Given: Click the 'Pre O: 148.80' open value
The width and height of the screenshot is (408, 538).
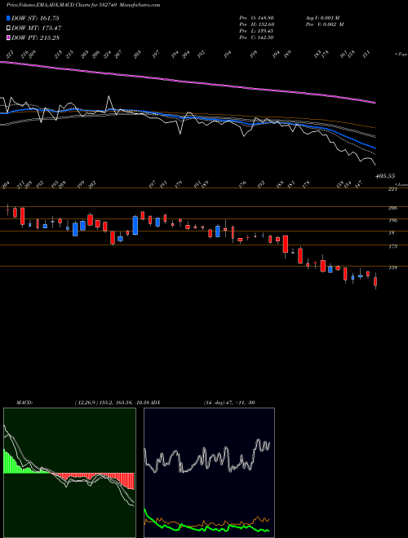Looking at the screenshot, I should point(256,18).
